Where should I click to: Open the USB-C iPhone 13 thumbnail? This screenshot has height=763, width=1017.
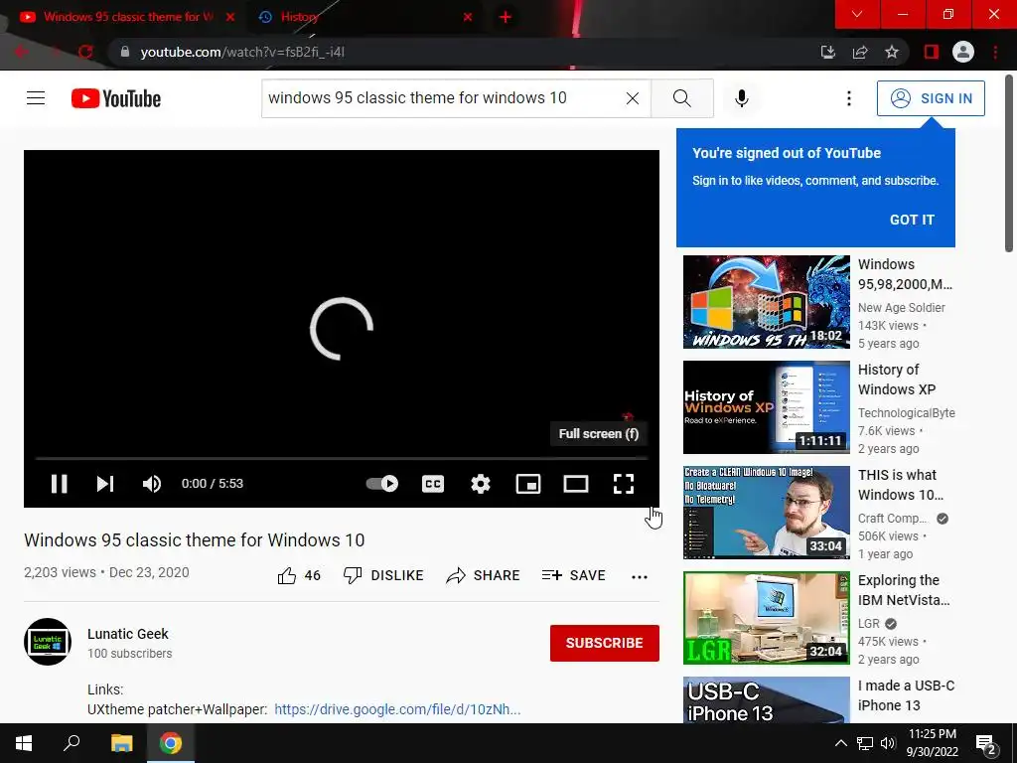coord(766,699)
